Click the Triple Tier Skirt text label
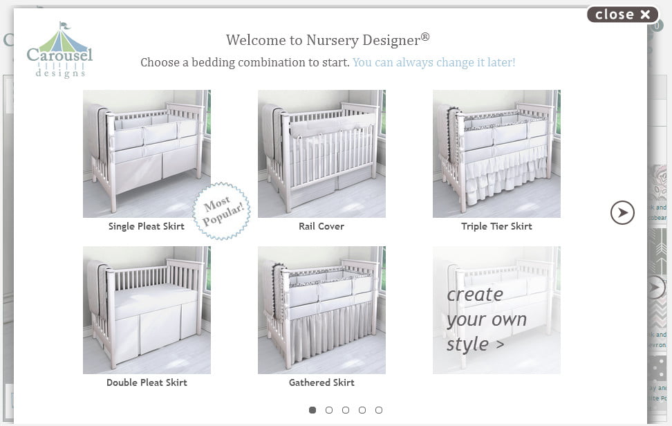 [496, 226]
